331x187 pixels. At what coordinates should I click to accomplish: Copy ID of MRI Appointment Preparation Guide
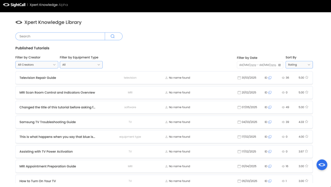click(270, 166)
